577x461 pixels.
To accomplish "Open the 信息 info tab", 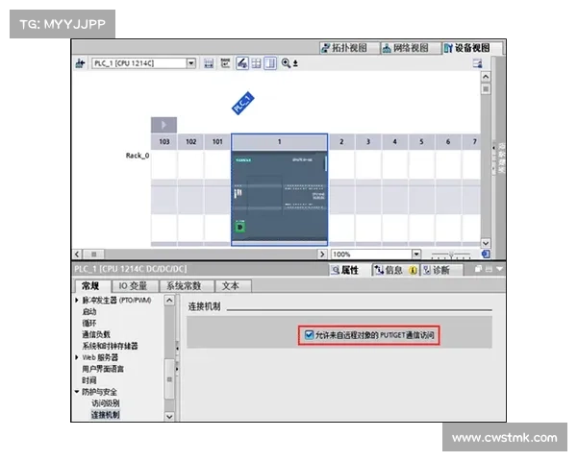I will coord(395,270).
